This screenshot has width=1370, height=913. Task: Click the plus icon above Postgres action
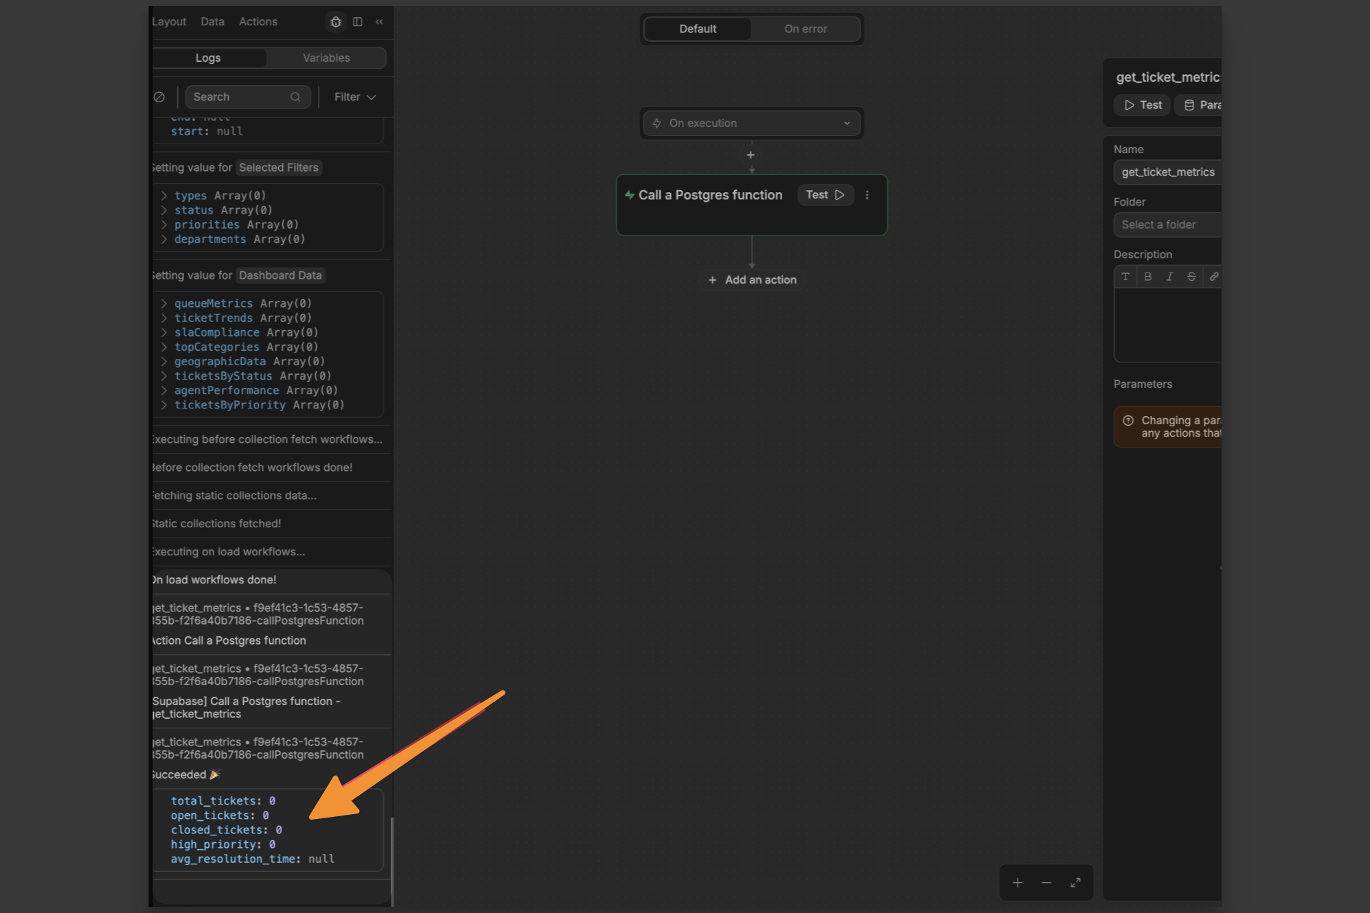pos(751,155)
